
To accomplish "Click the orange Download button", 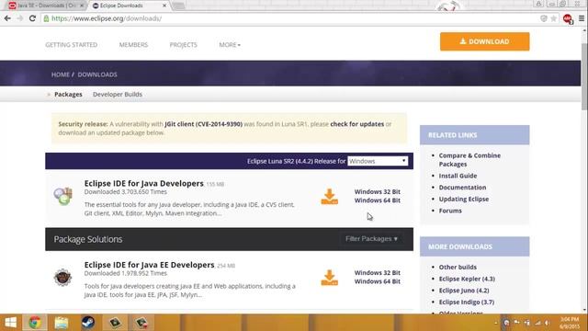I will pos(484,41).
